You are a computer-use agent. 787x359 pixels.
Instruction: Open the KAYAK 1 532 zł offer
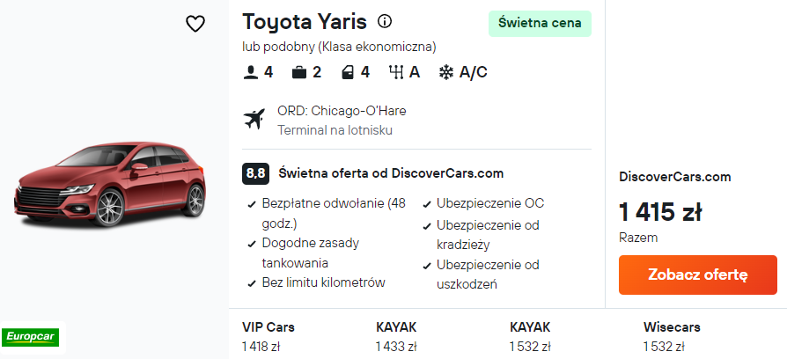[x=530, y=336]
